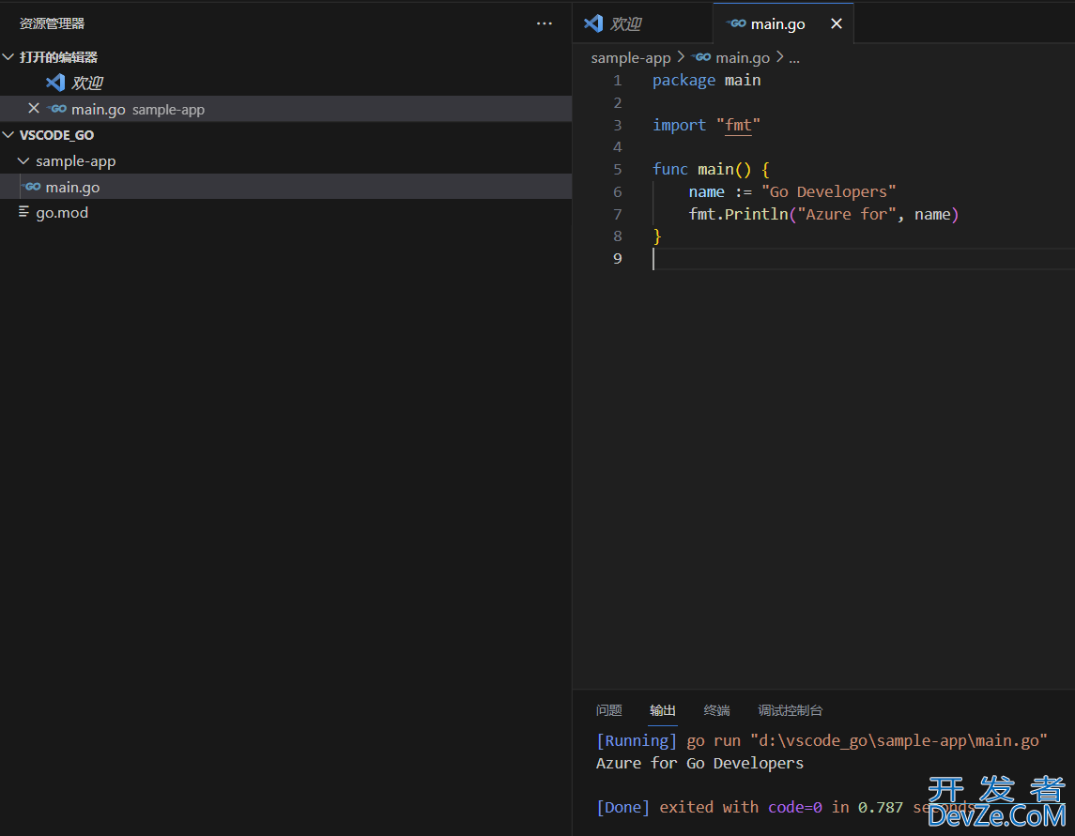Click the package main line in editor

coord(706,80)
